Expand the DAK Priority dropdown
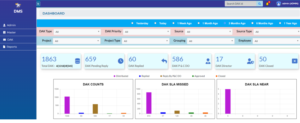Screen dimensions: 300x123 (146, 32)
